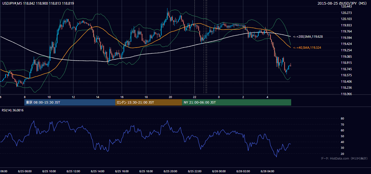This screenshot has height=174, width=371.
Task: Click the RSI(14) 36.0816 indicator label
Action: (13, 110)
